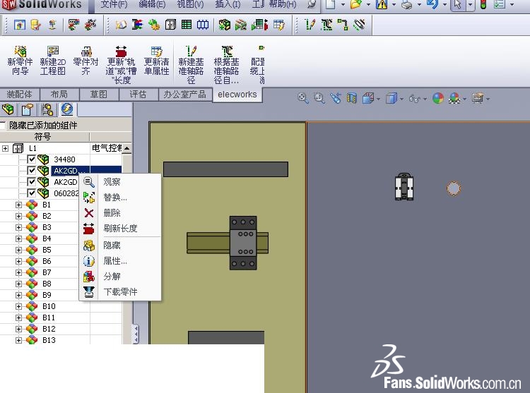Open the view orientation cube dropdown arrow
530x393 pixels.
point(378,99)
